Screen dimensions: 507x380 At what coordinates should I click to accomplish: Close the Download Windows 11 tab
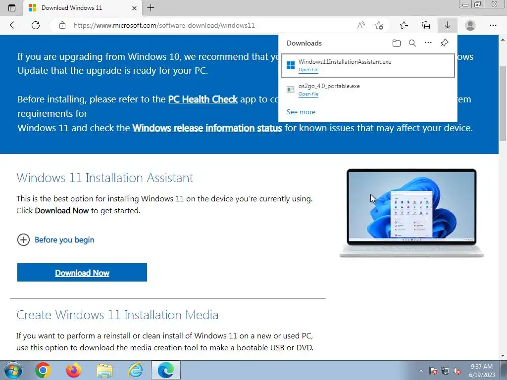click(135, 8)
